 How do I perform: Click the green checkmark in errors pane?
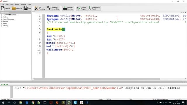tap(4, 85)
